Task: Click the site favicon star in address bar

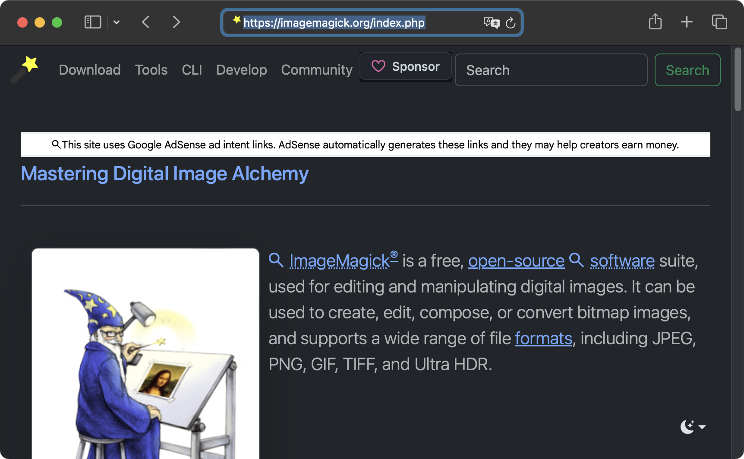Action: click(236, 20)
